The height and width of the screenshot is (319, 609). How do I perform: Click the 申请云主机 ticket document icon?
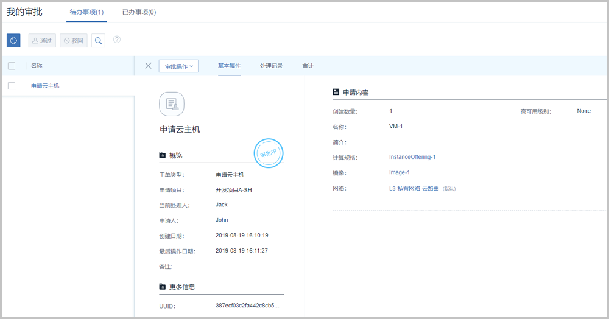click(171, 104)
